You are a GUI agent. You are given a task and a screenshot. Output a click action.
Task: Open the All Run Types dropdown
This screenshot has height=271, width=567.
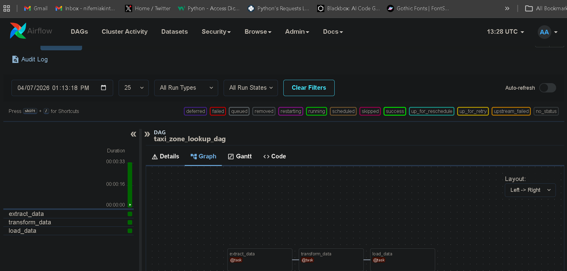(x=186, y=88)
